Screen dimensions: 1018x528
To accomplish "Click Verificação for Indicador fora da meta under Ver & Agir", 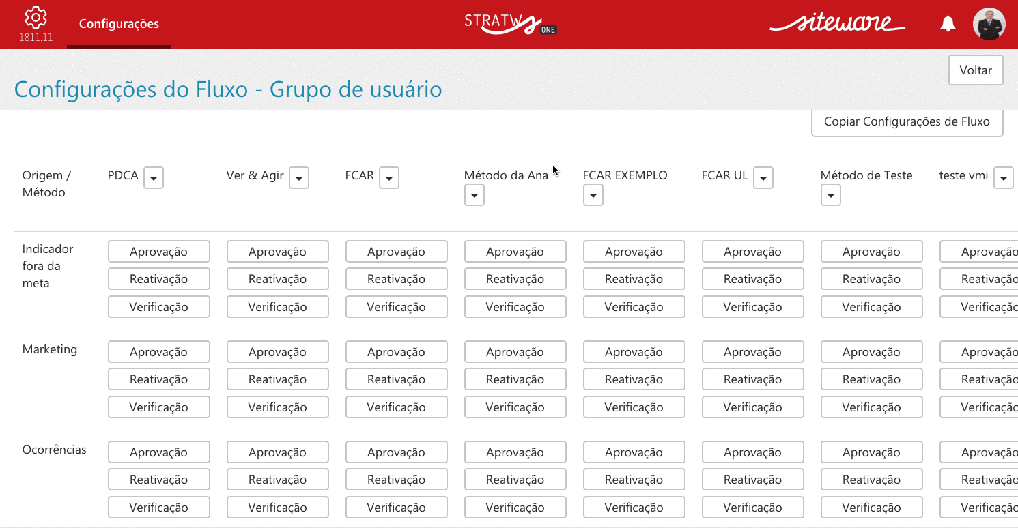I will (278, 307).
